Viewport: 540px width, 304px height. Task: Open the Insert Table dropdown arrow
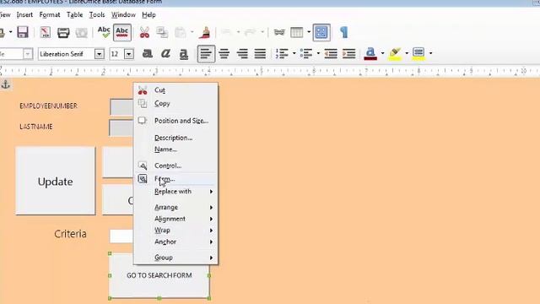tap(309, 32)
